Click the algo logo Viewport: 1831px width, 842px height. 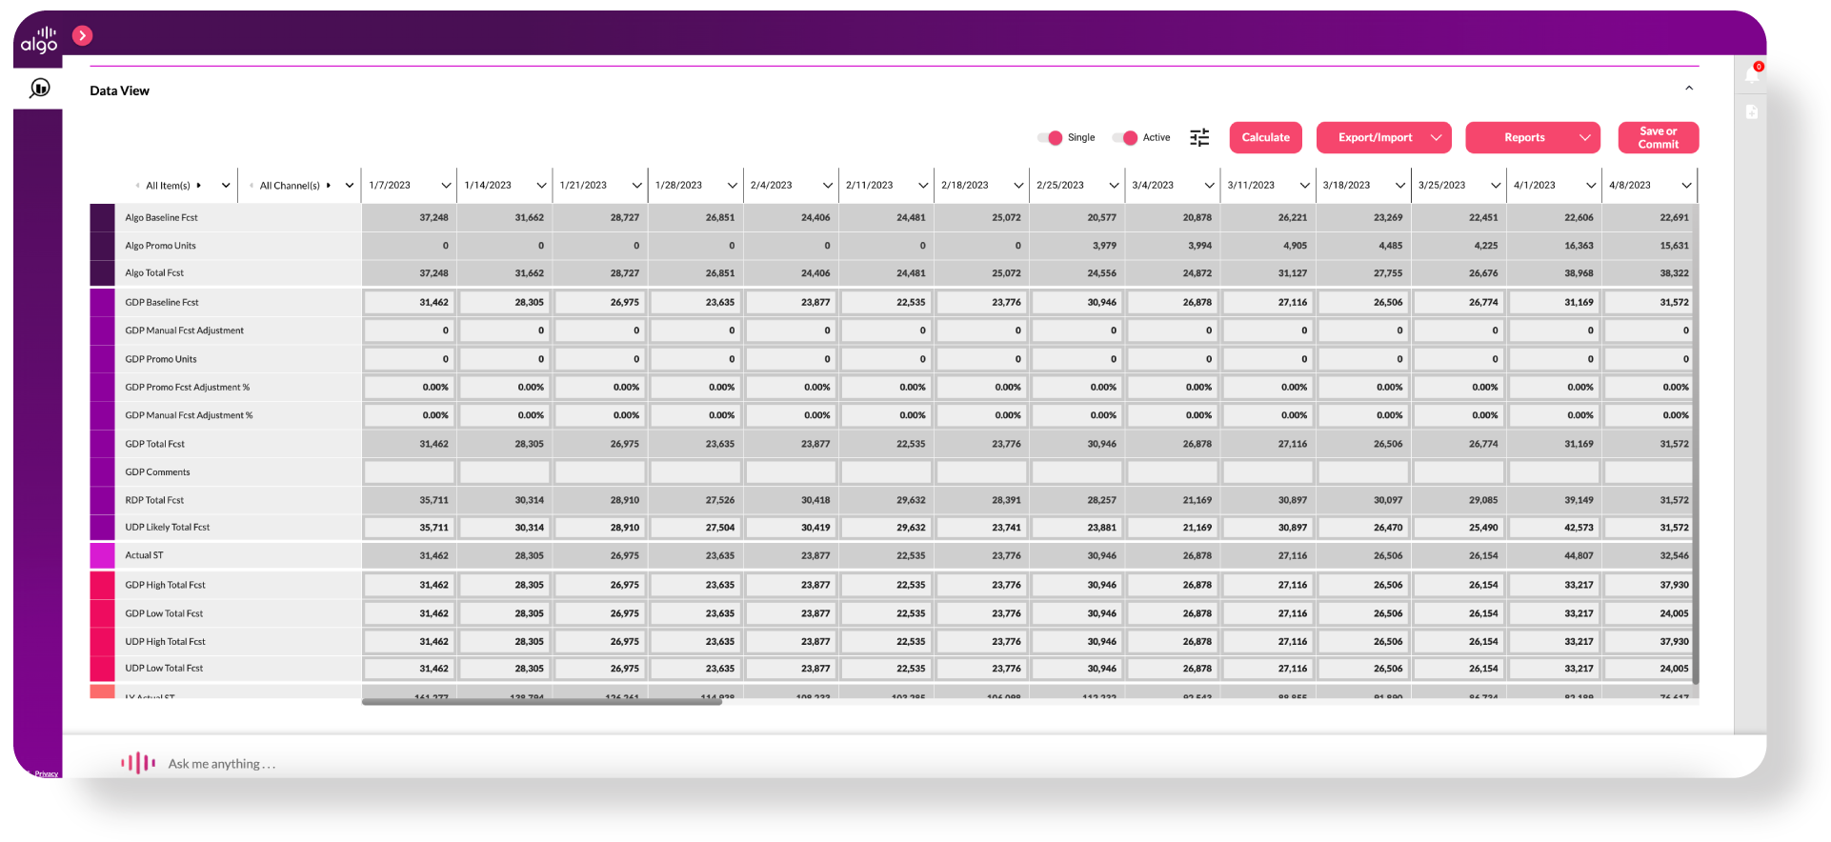point(39,39)
